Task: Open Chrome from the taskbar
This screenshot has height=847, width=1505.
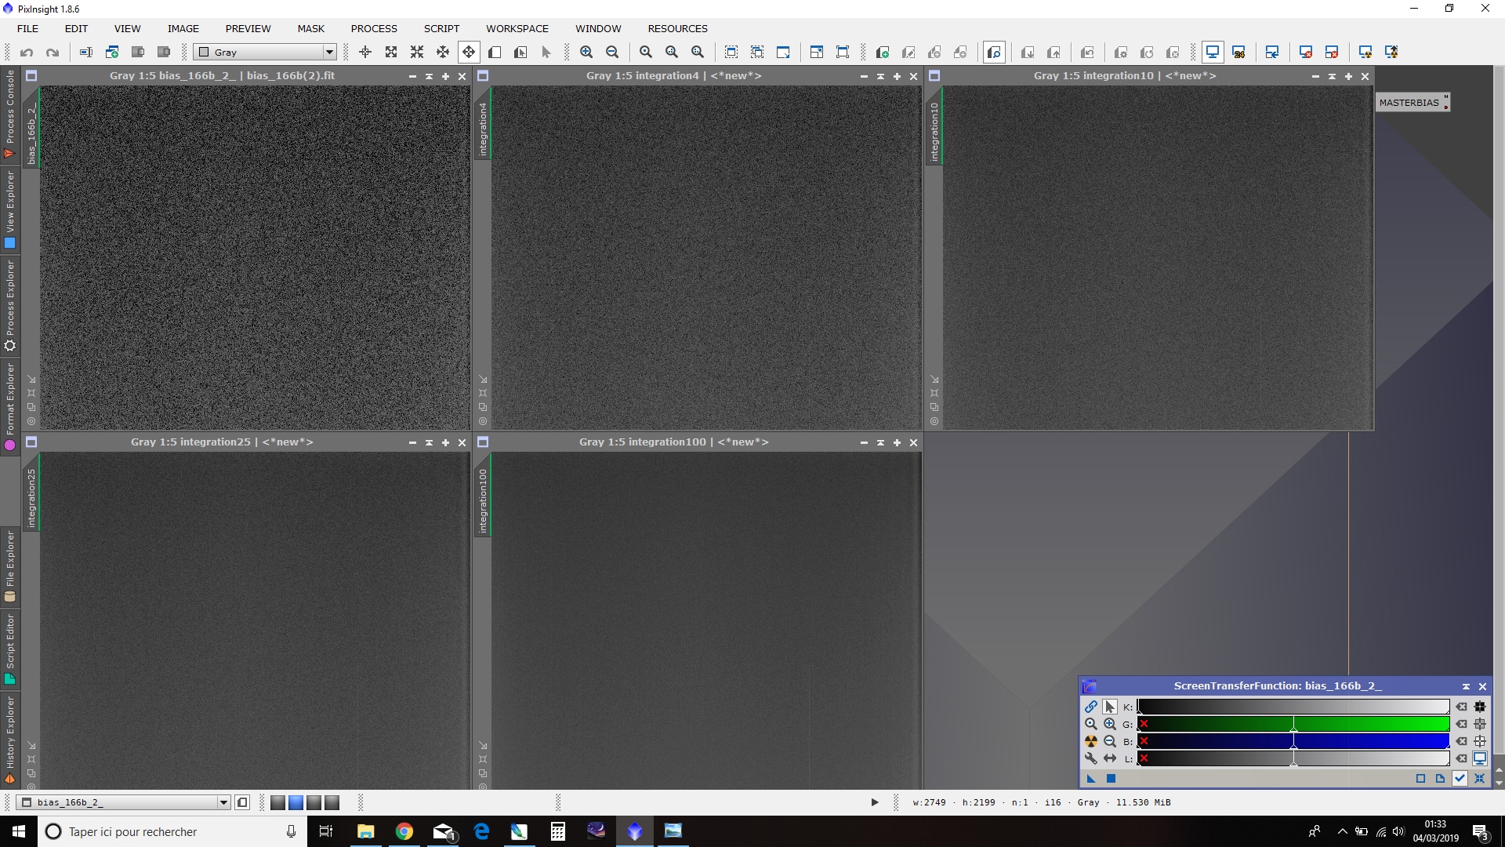Action: (404, 831)
